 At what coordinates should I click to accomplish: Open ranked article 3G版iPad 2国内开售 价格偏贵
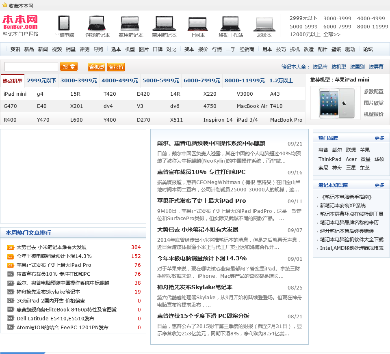(51, 301)
